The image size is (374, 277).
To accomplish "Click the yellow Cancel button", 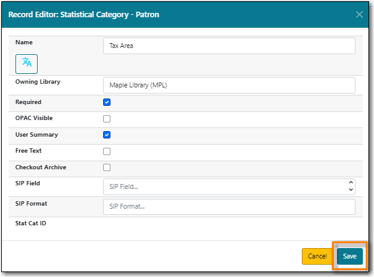I will [x=317, y=256].
